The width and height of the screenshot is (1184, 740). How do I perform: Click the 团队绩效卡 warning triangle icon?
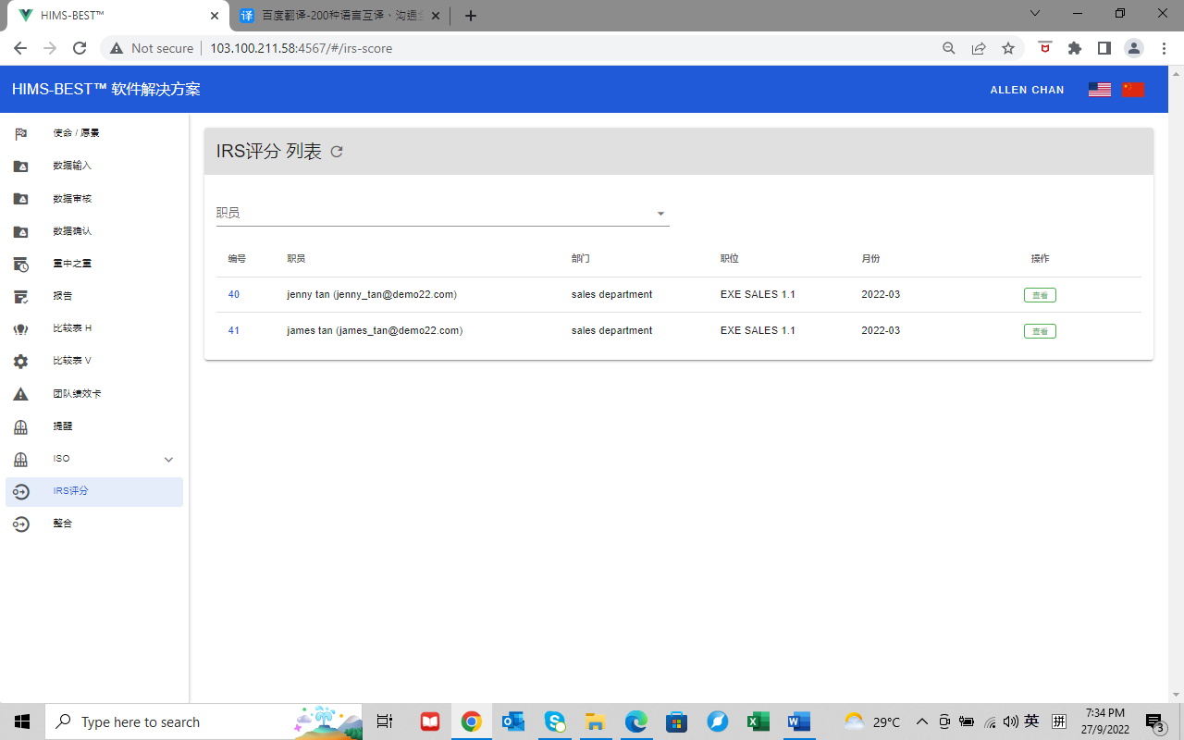pyautogui.click(x=20, y=394)
